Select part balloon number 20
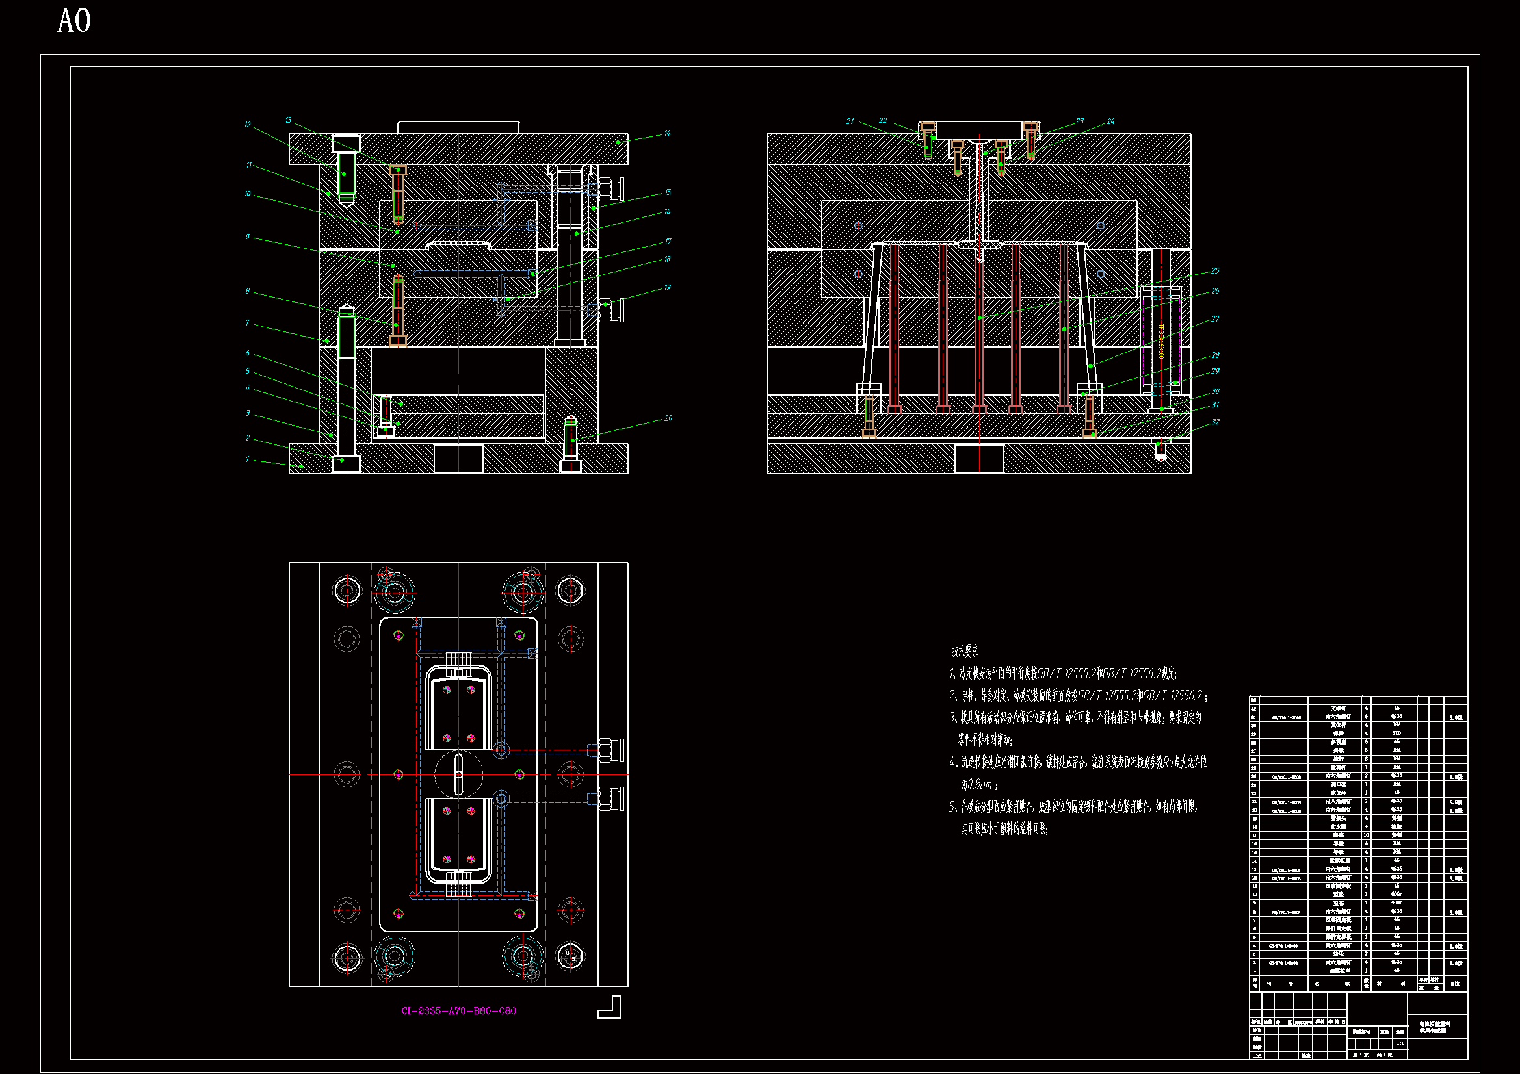This screenshot has width=1520, height=1074. tap(668, 418)
